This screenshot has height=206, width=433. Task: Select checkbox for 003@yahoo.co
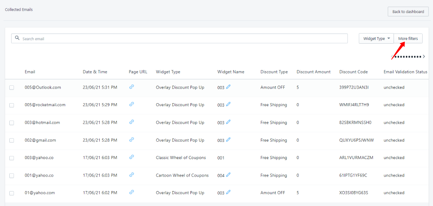coord(12,158)
